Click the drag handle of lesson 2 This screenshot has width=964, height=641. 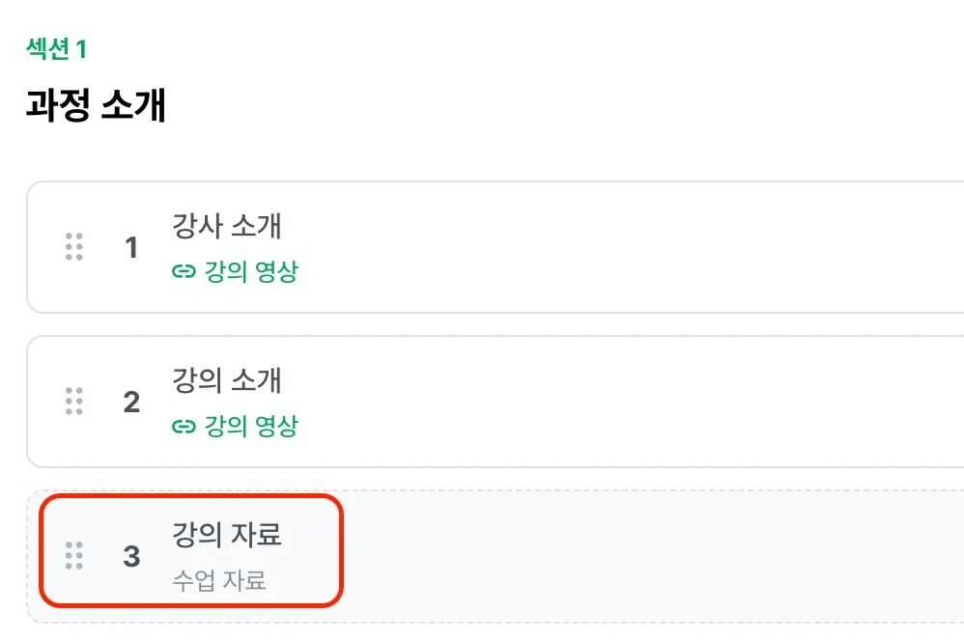pos(73,402)
